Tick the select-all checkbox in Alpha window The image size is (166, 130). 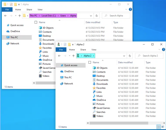(x=36, y=22)
